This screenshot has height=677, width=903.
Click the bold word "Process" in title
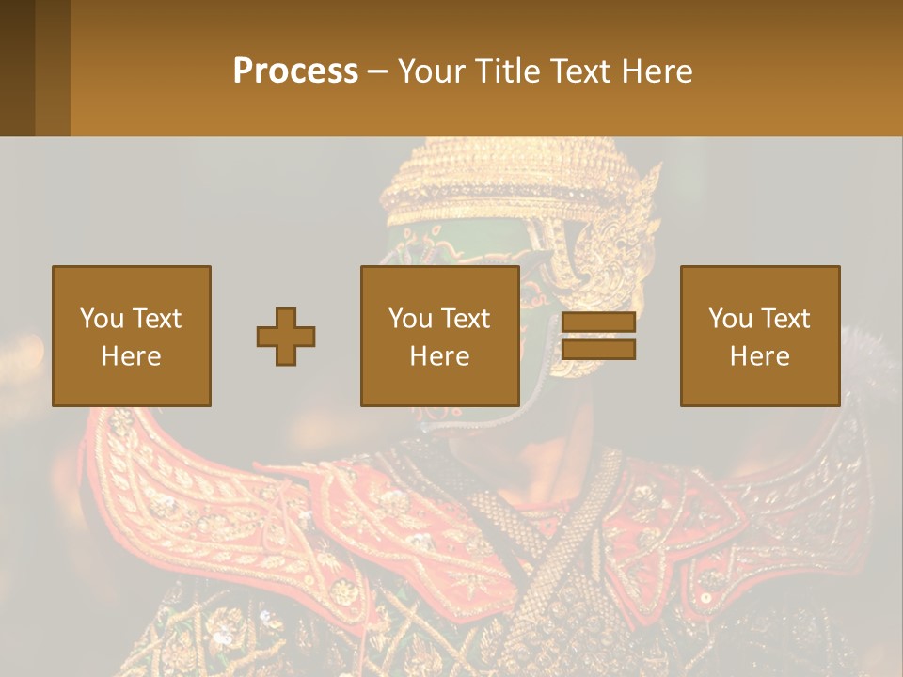coord(295,71)
